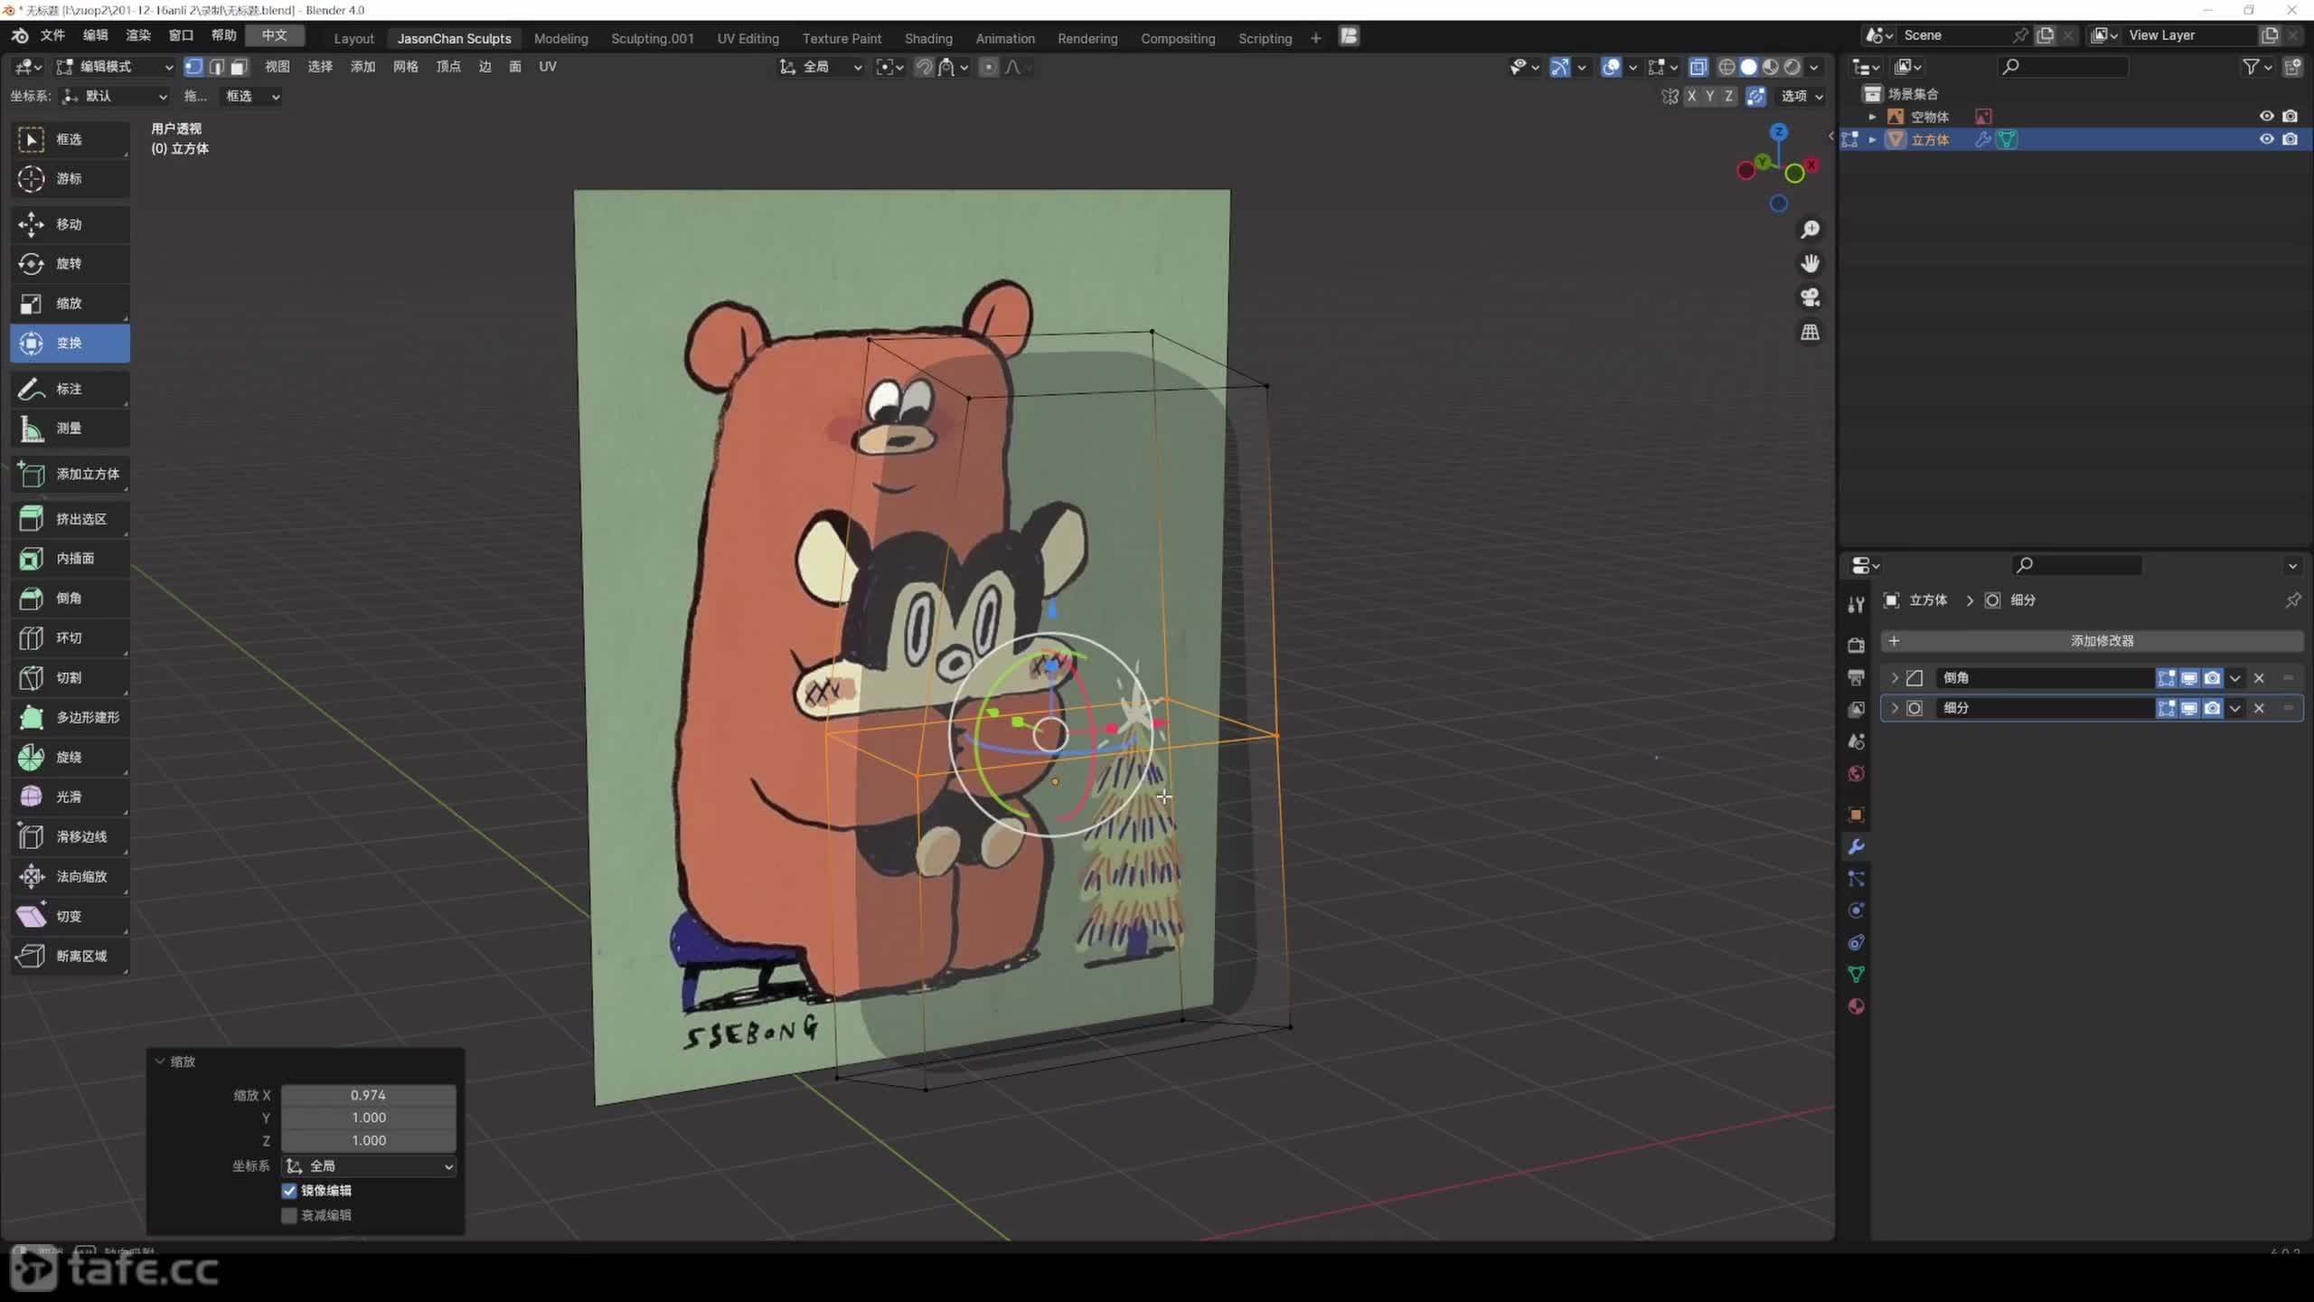Enable face select mode
The image size is (2314, 1302).
point(239,67)
